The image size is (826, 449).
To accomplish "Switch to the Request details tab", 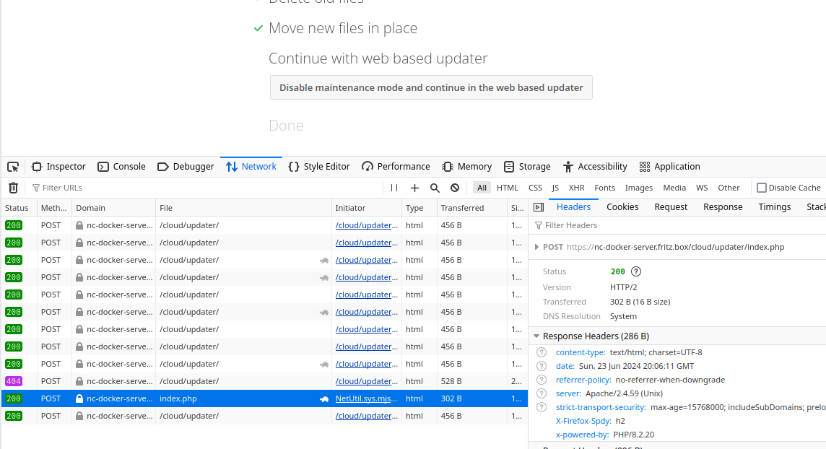I will point(671,207).
